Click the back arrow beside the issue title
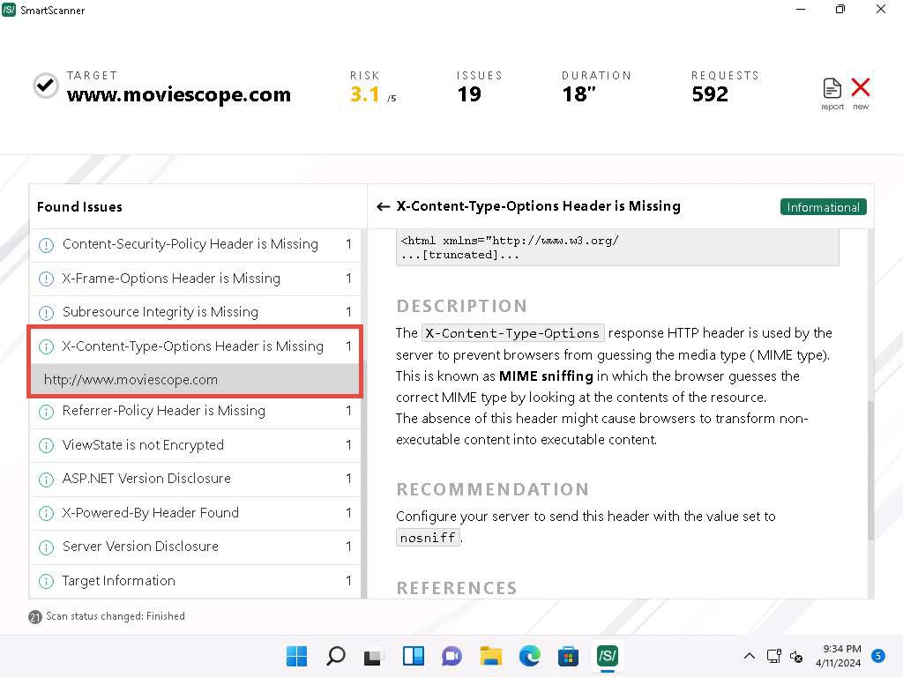 click(x=383, y=206)
